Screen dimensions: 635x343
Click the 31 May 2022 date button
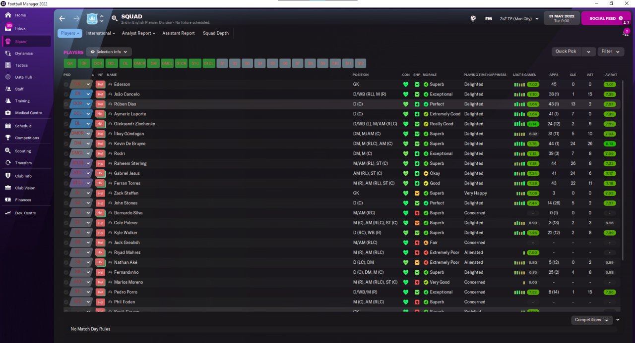562,18
